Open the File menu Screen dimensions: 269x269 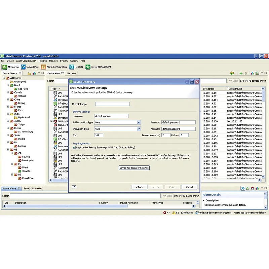coord(3,61)
